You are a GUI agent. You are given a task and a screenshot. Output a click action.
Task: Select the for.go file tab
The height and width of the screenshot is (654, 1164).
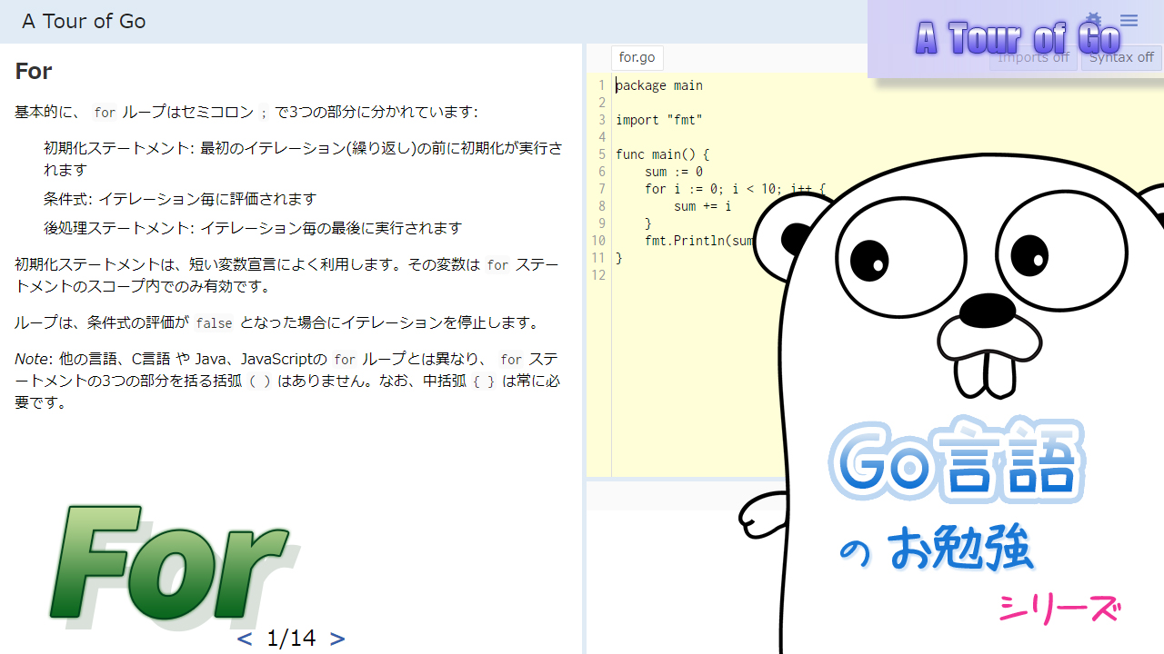[637, 57]
